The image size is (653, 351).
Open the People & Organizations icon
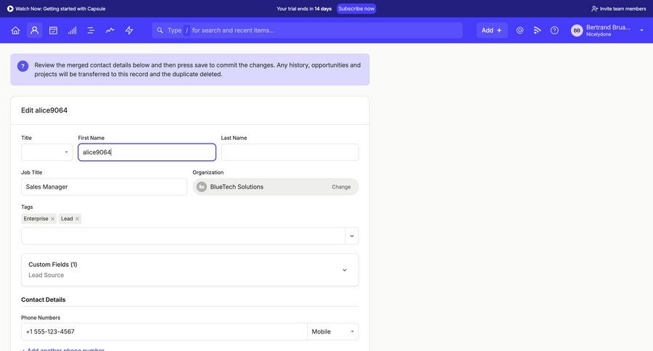(x=34, y=30)
